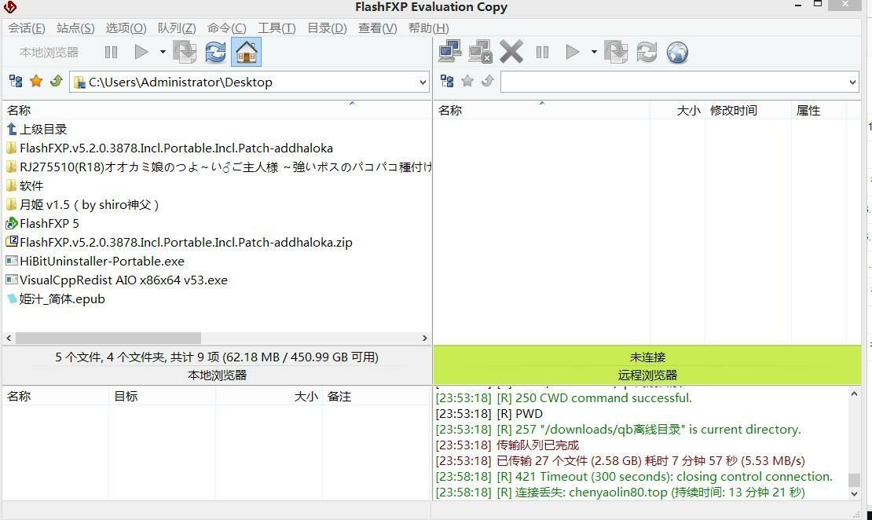The width and height of the screenshot is (872, 520).
Task: Select HiBitUninstaller-Portable.exe in the file list
Action: click(102, 262)
